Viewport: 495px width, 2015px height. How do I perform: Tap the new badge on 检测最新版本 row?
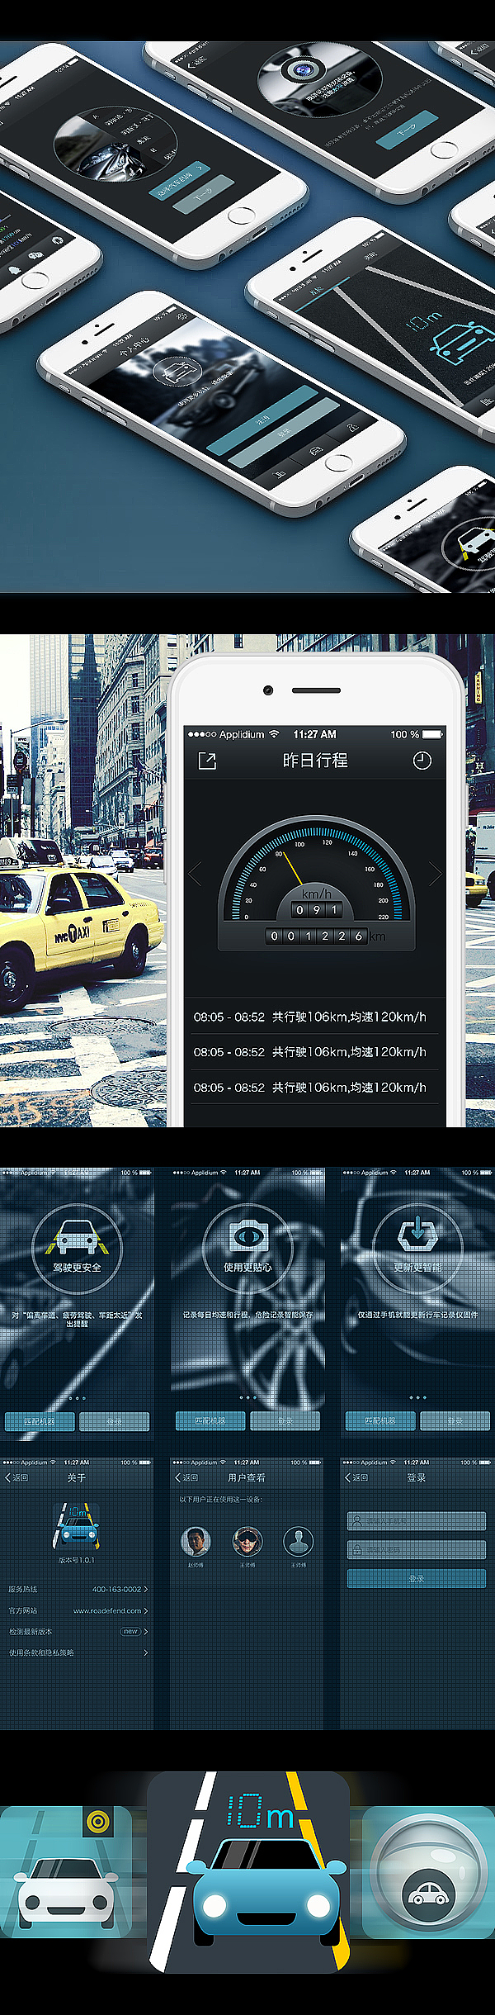pos(130,1631)
